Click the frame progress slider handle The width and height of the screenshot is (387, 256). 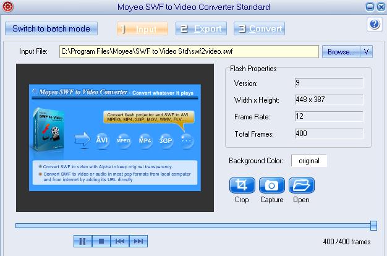point(373,226)
